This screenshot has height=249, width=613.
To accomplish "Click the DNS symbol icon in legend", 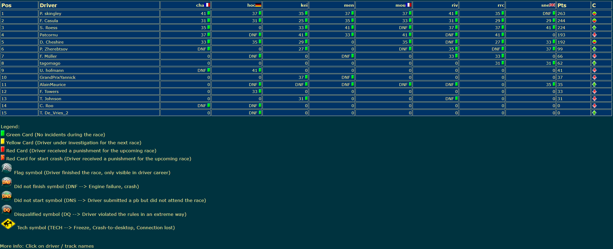I will [7, 196].
